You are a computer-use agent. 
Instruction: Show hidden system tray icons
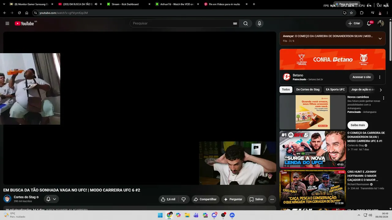tap(359, 215)
